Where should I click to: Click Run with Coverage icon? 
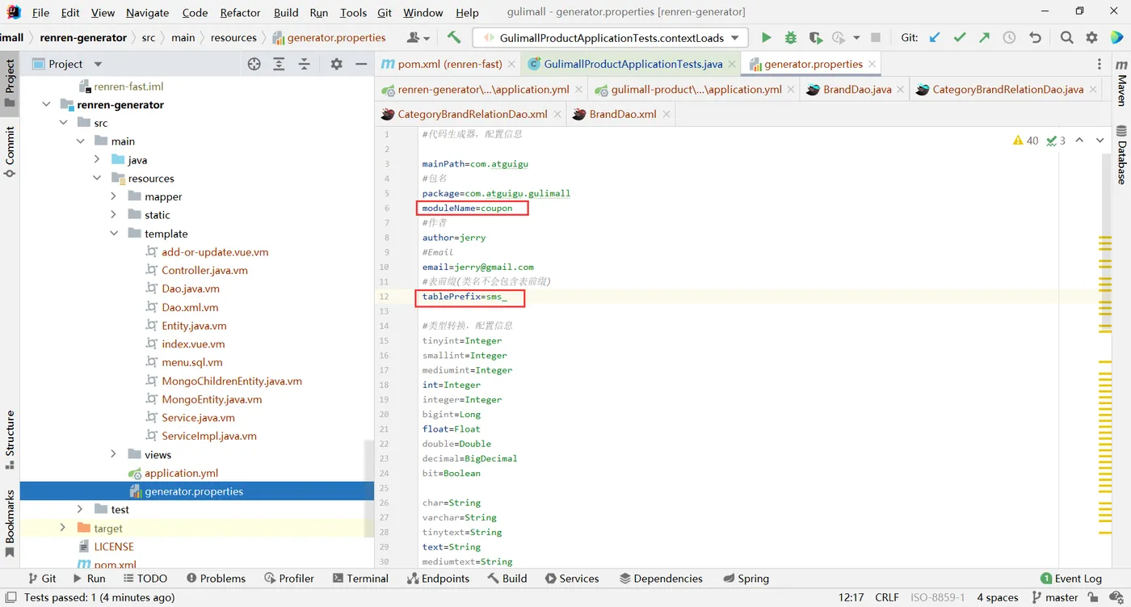(x=815, y=38)
